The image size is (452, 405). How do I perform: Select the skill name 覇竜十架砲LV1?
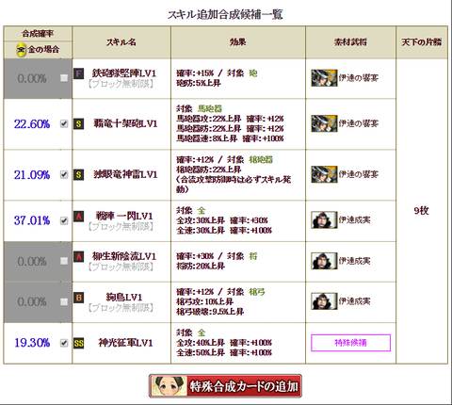coord(125,123)
